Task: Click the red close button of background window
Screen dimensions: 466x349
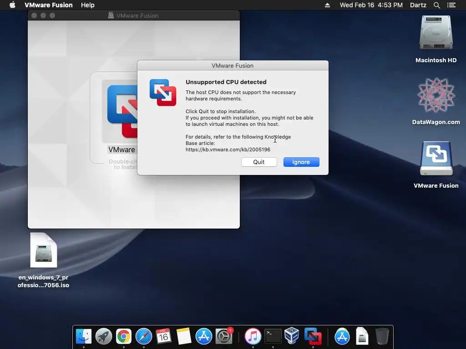Action: [x=34, y=15]
